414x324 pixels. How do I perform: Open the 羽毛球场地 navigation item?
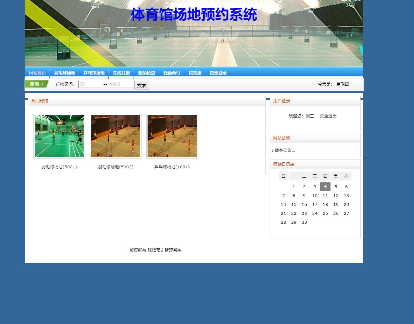[x=65, y=73]
